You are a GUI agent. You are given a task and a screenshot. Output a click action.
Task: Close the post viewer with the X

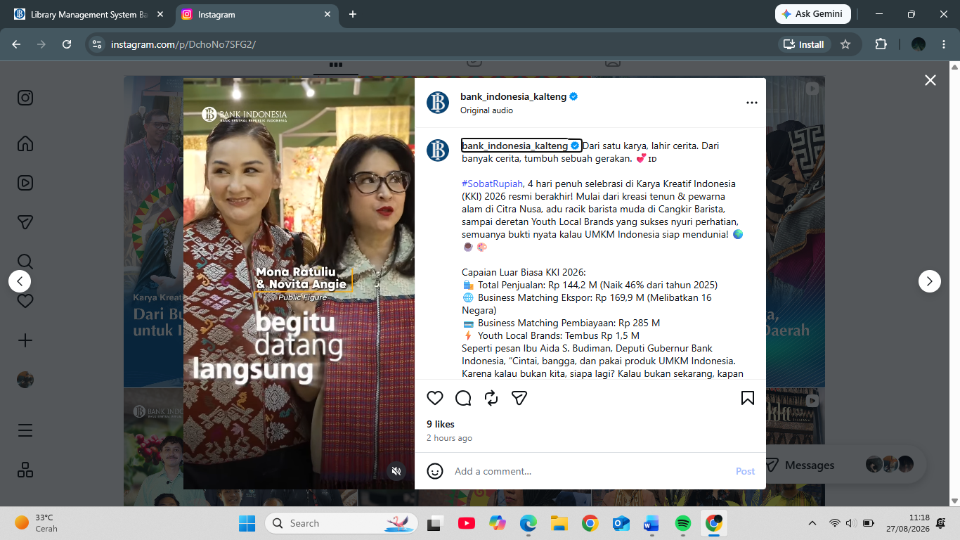[x=930, y=80]
